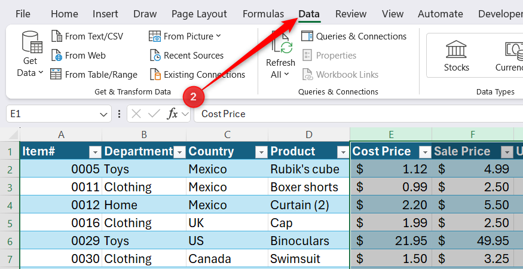Switch to the Draw tab
The image size is (523, 269).
click(x=145, y=14)
